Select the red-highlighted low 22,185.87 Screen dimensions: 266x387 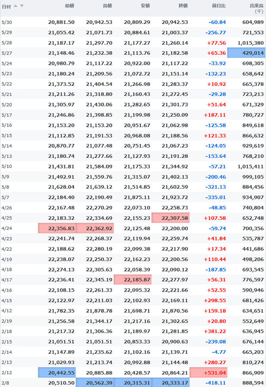[133, 280]
